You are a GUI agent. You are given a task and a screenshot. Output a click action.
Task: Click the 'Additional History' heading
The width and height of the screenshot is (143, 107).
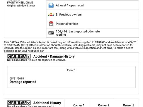pyautogui.click(x=47, y=103)
